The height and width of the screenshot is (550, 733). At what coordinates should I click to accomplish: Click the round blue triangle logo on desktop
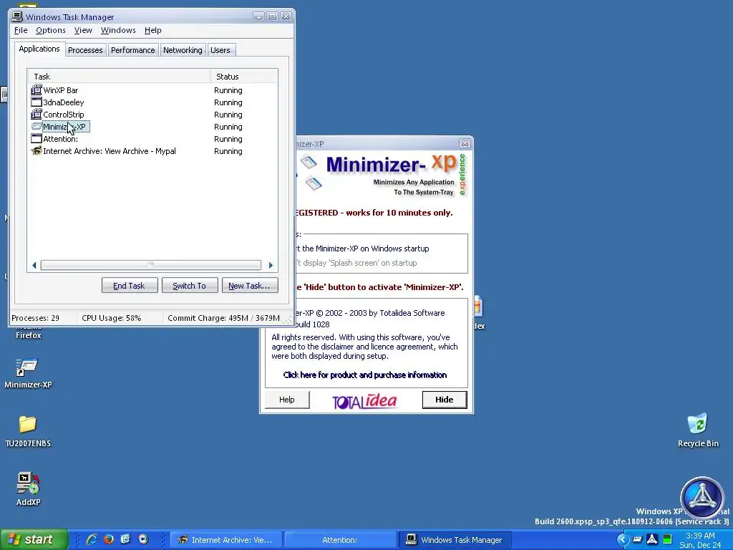[702, 498]
